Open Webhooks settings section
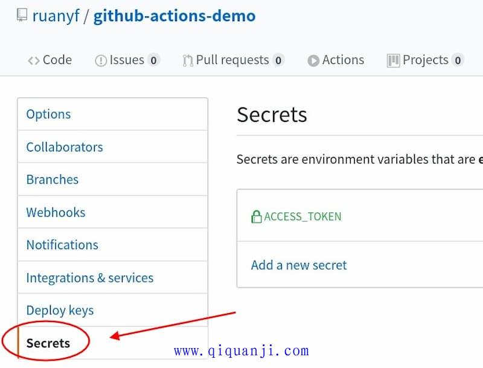 click(x=113, y=212)
